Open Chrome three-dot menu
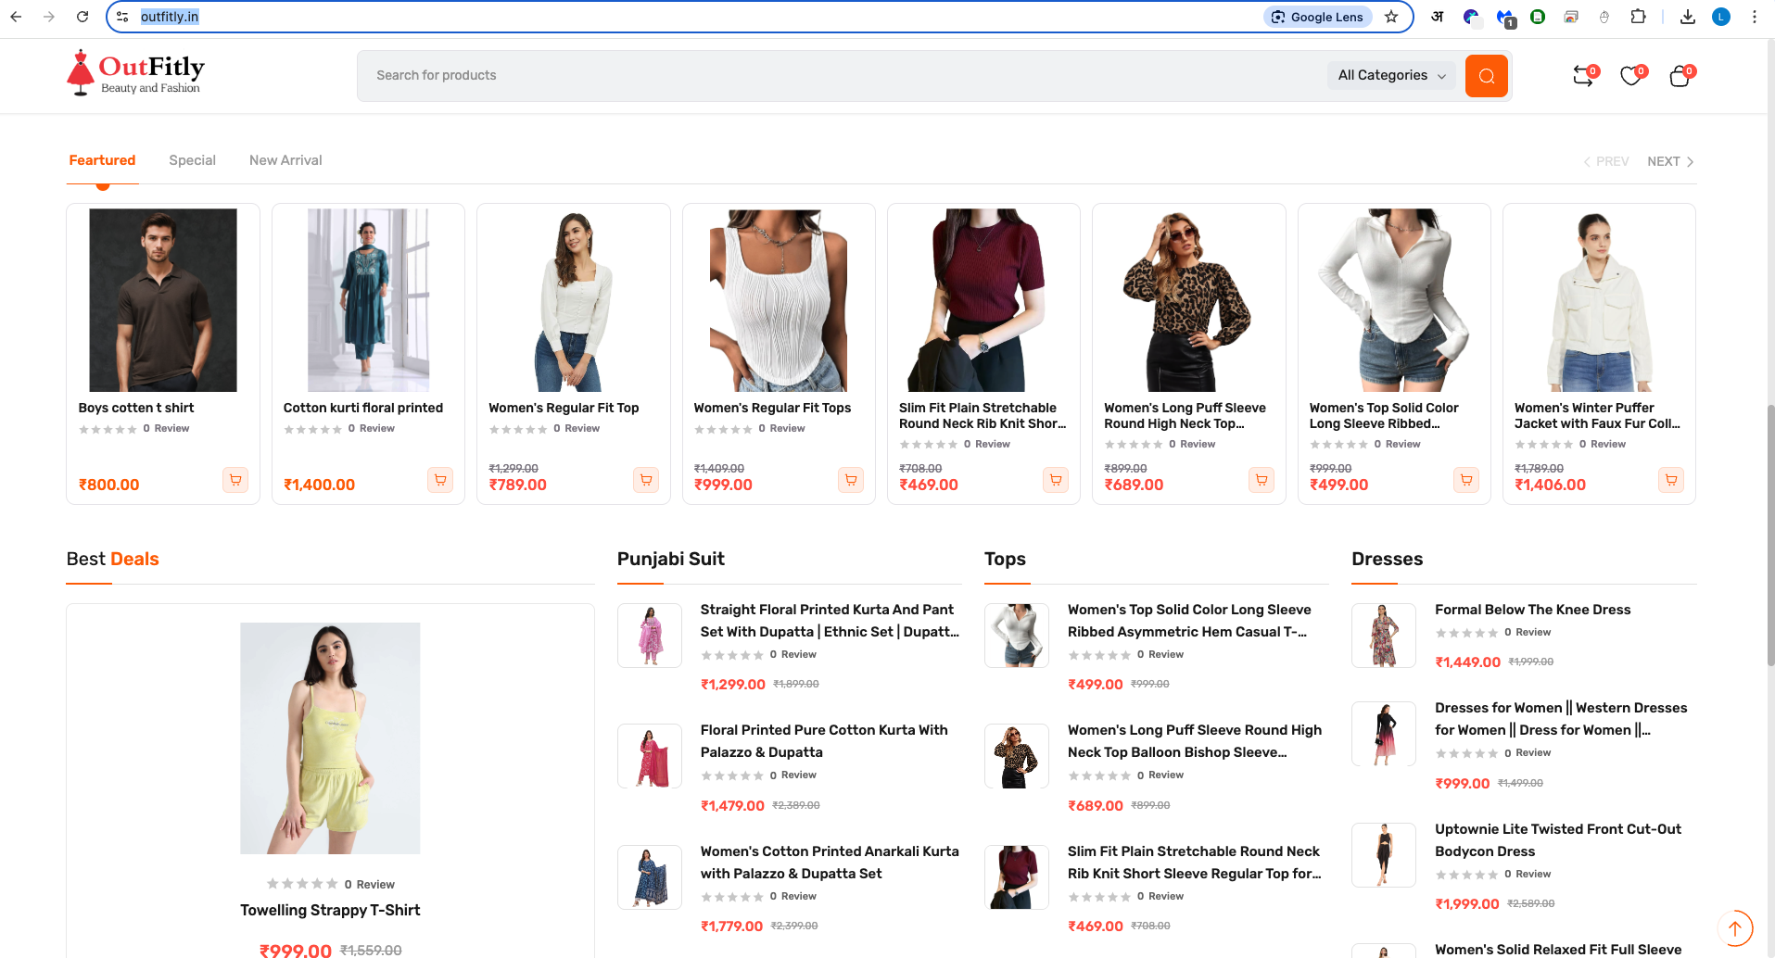Viewport: 1775px width, 958px height. (x=1755, y=17)
